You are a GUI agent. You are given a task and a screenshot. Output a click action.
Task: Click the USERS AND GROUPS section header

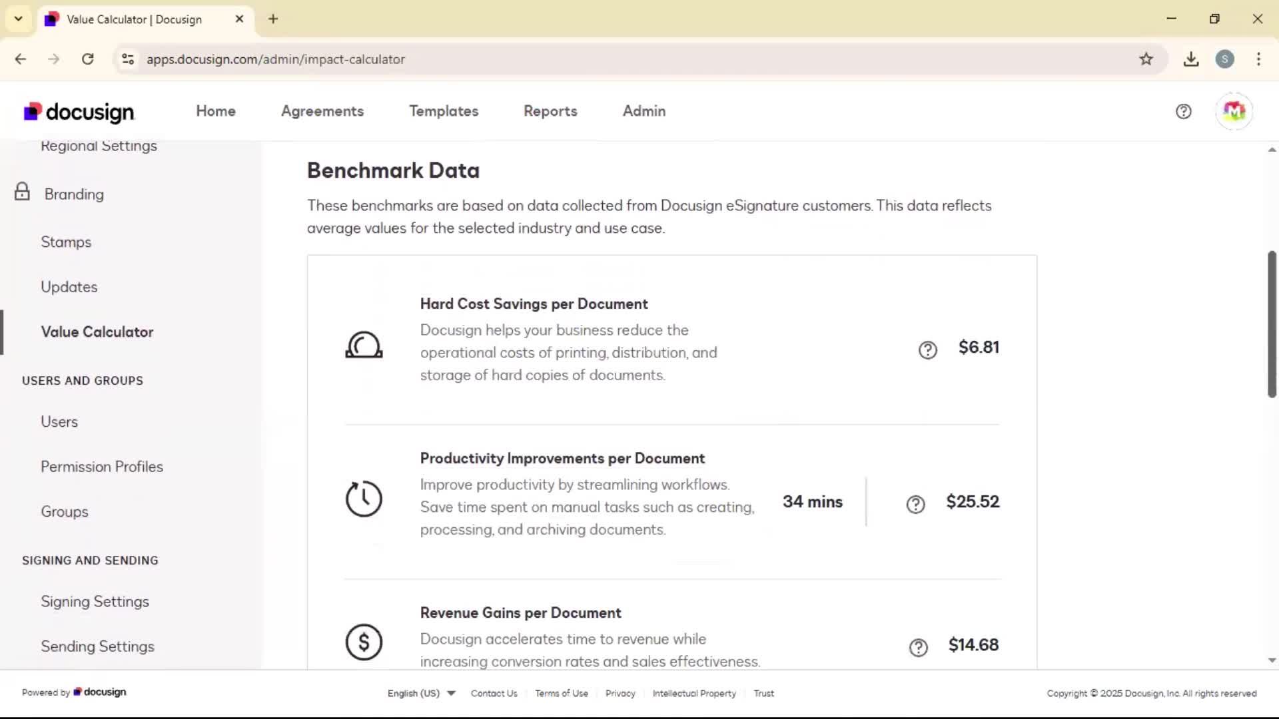pyautogui.click(x=83, y=381)
